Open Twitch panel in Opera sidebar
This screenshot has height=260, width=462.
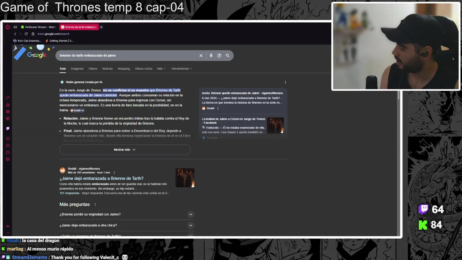point(8,129)
